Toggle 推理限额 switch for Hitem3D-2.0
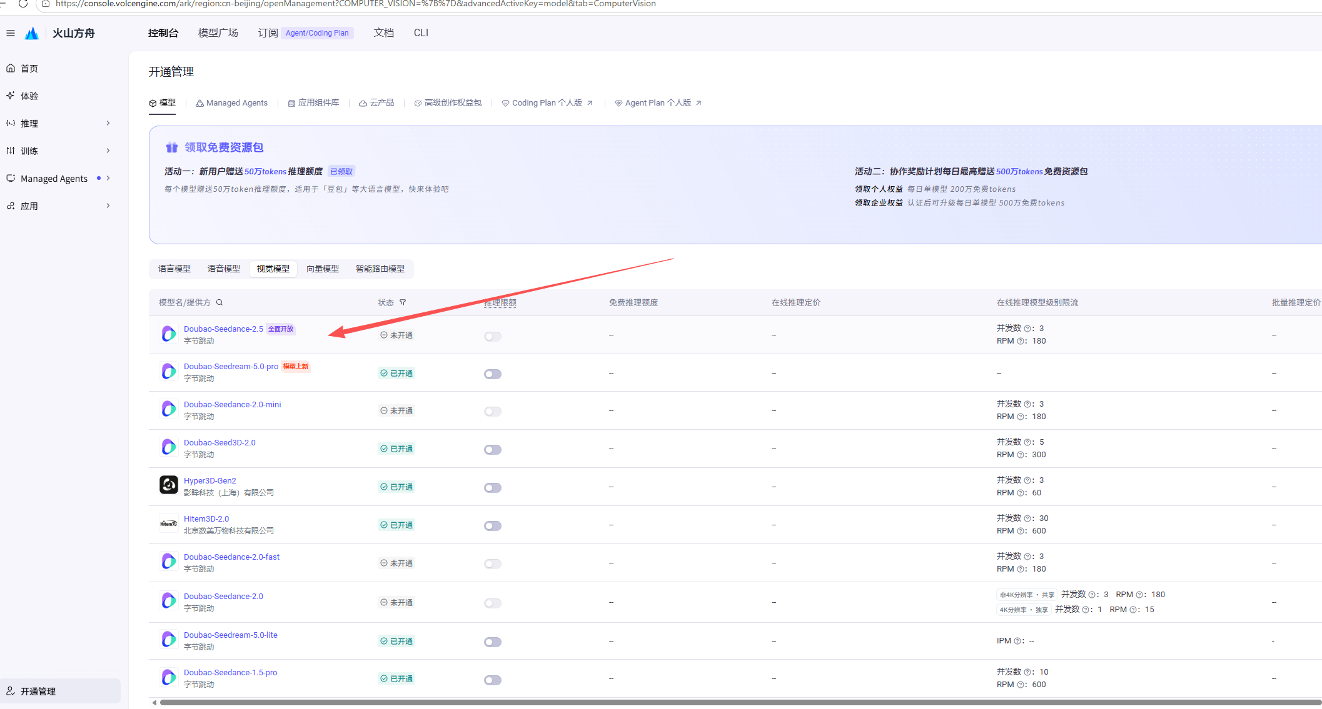The image size is (1322, 709). click(493, 526)
